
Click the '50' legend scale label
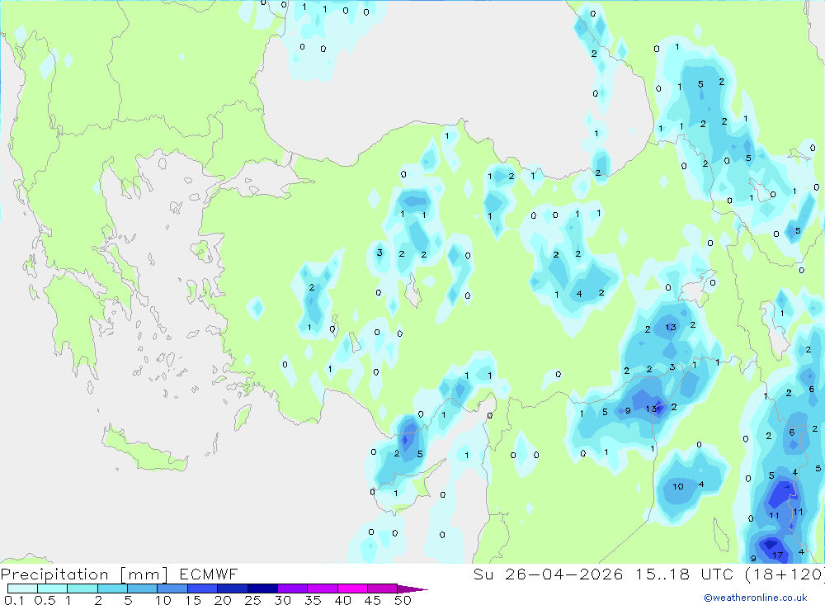pyautogui.click(x=403, y=600)
